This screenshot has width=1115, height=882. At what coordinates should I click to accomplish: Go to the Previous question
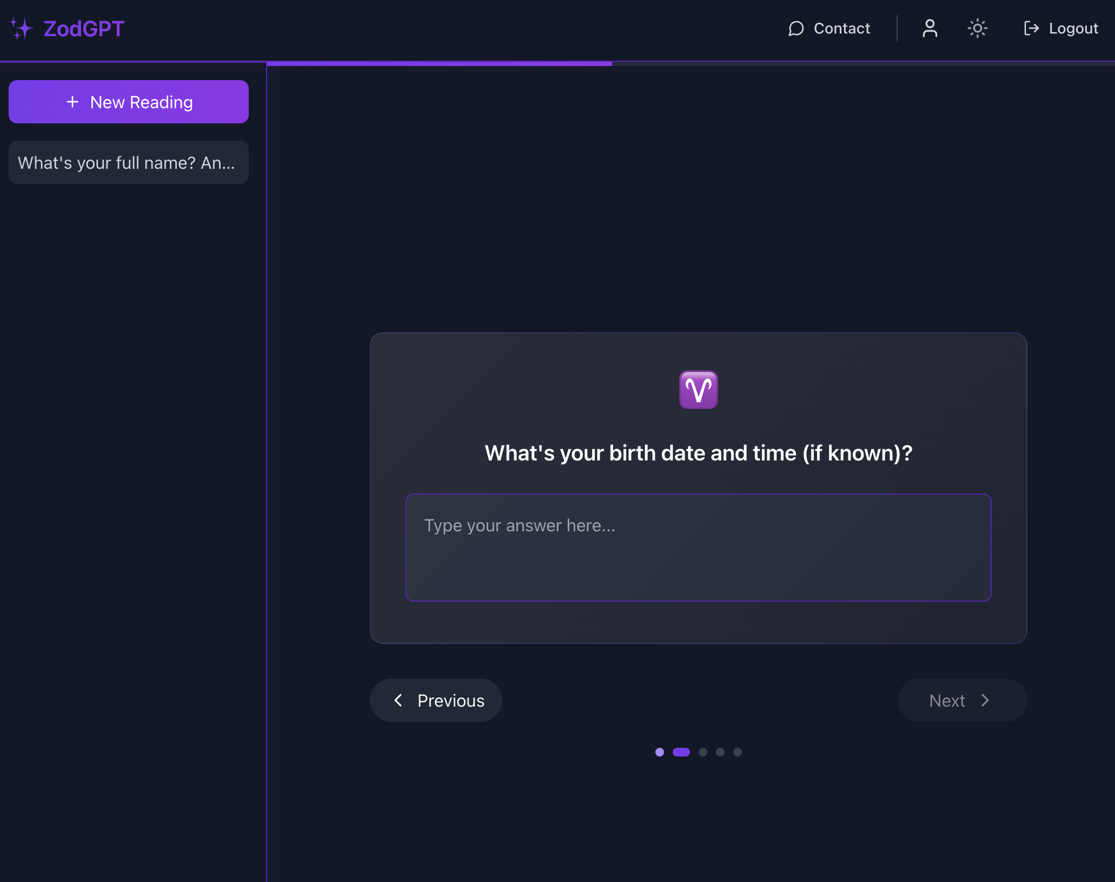(x=436, y=700)
